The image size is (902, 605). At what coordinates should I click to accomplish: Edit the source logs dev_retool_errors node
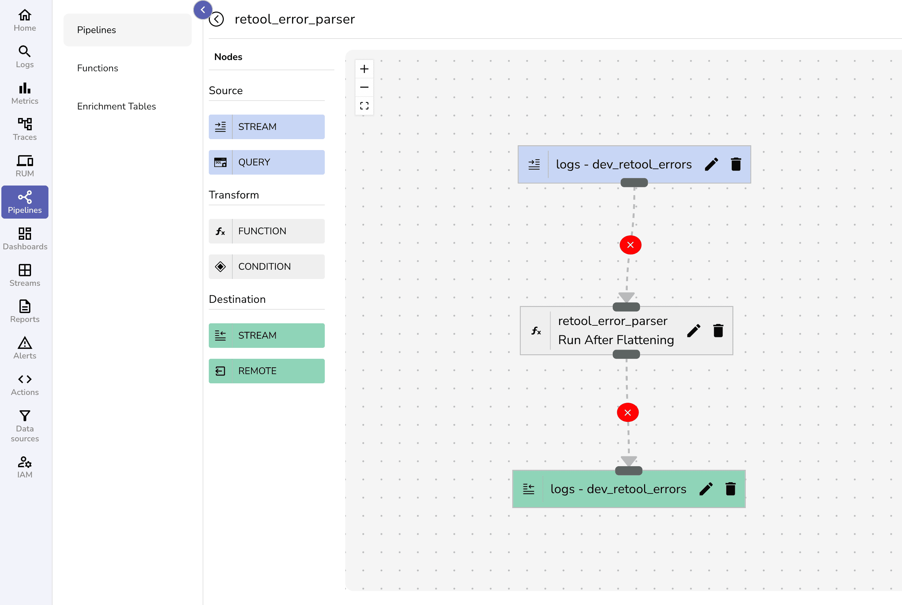(711, 164)
